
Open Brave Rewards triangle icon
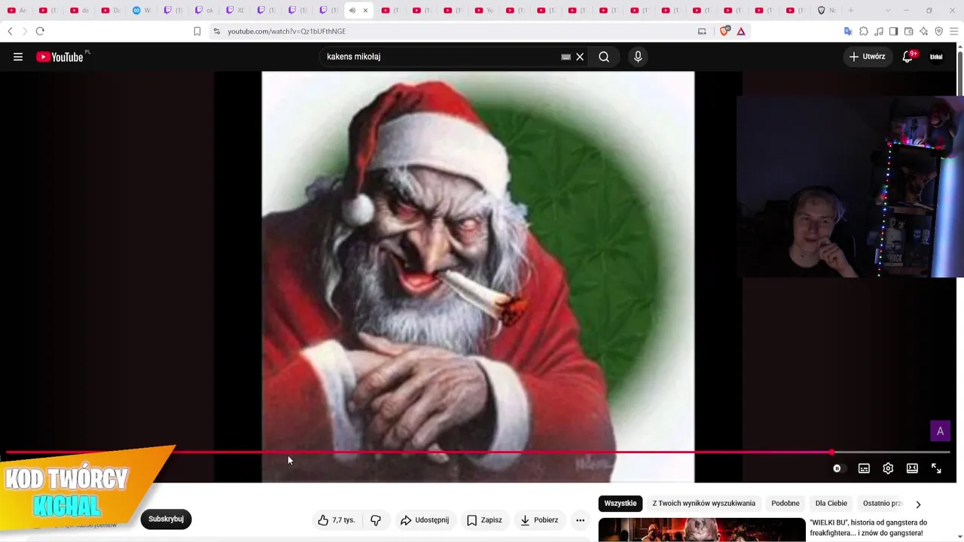coord(741,31)
